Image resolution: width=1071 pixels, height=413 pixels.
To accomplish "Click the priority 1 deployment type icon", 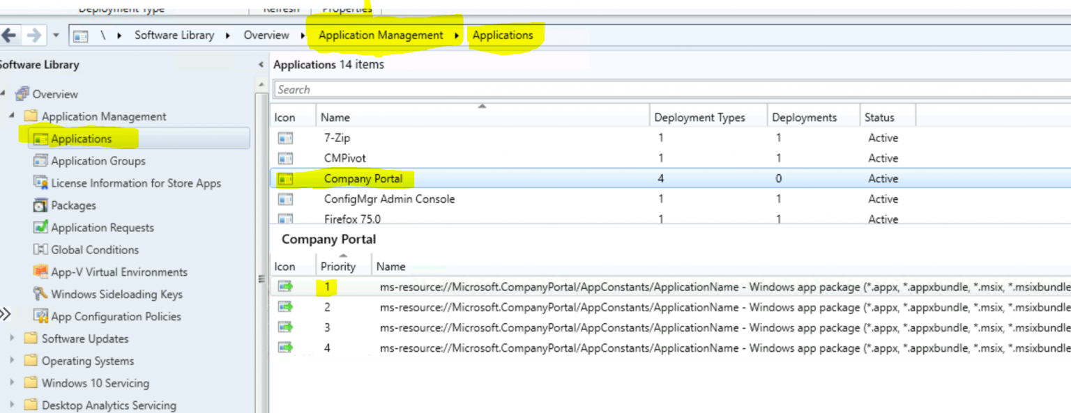I will (x=284, y=287).
